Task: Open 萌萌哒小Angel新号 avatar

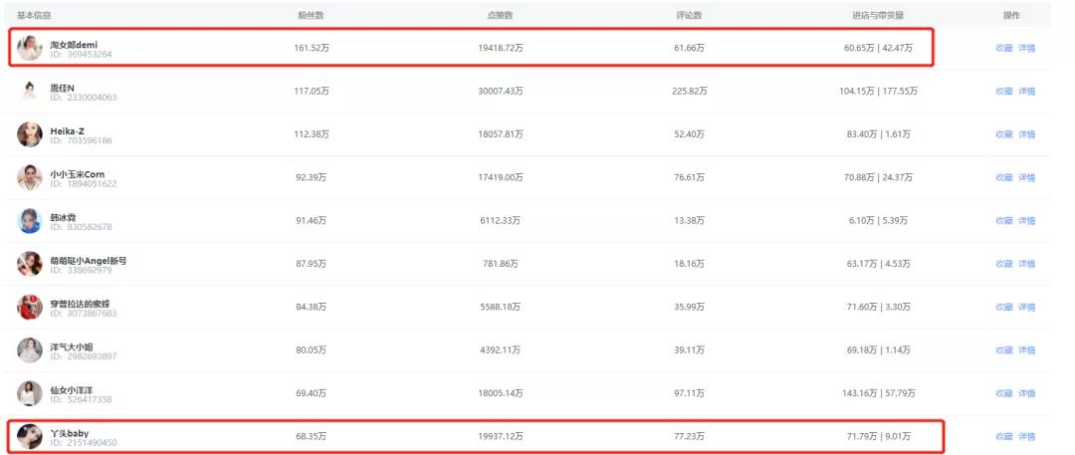Action: pyautogui.click(x=30, y=264)
